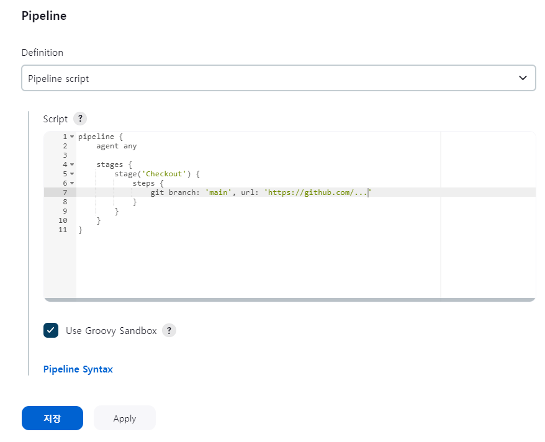
Task: Click the Apply button
Action: coord(124,418)
